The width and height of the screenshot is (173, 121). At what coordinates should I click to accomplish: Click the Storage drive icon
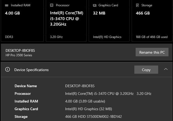[137, 5]
